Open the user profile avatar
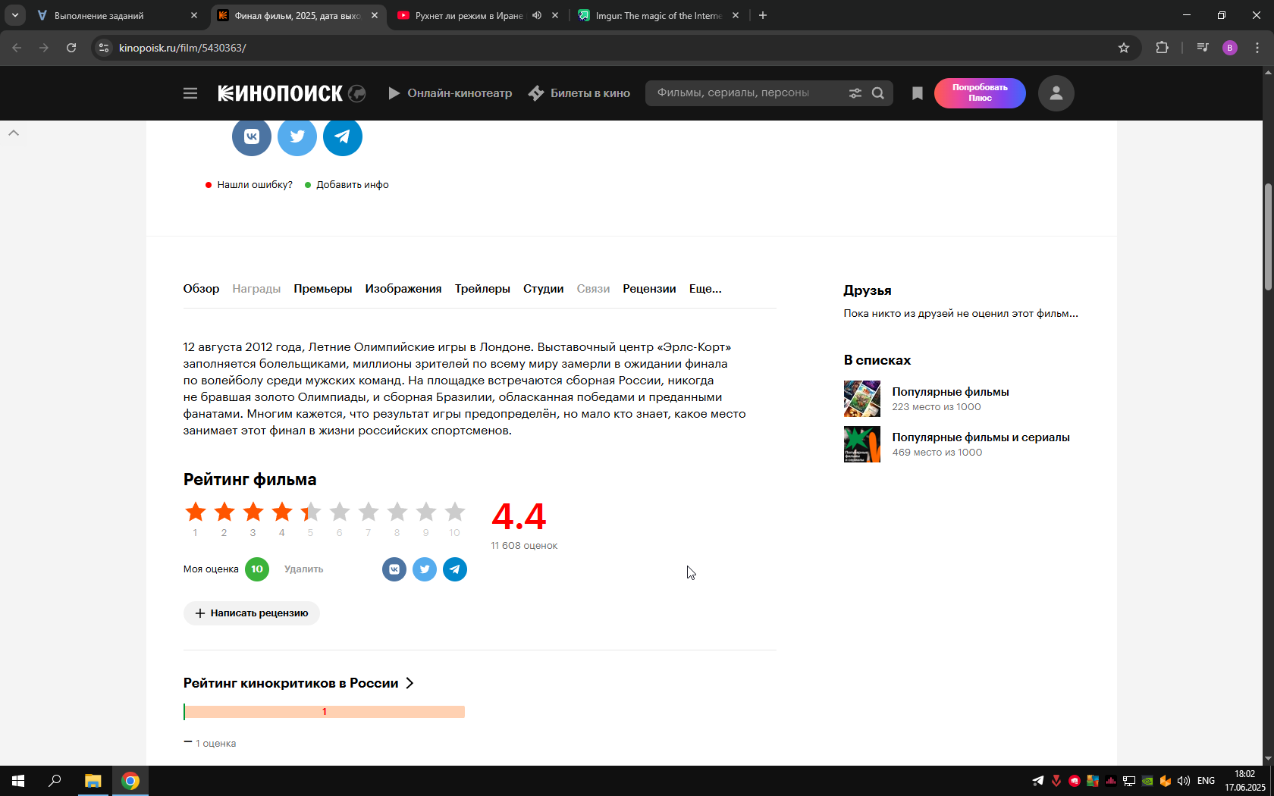The height and width of the screenshot is (796, 1274). [x=1056, y=93]
